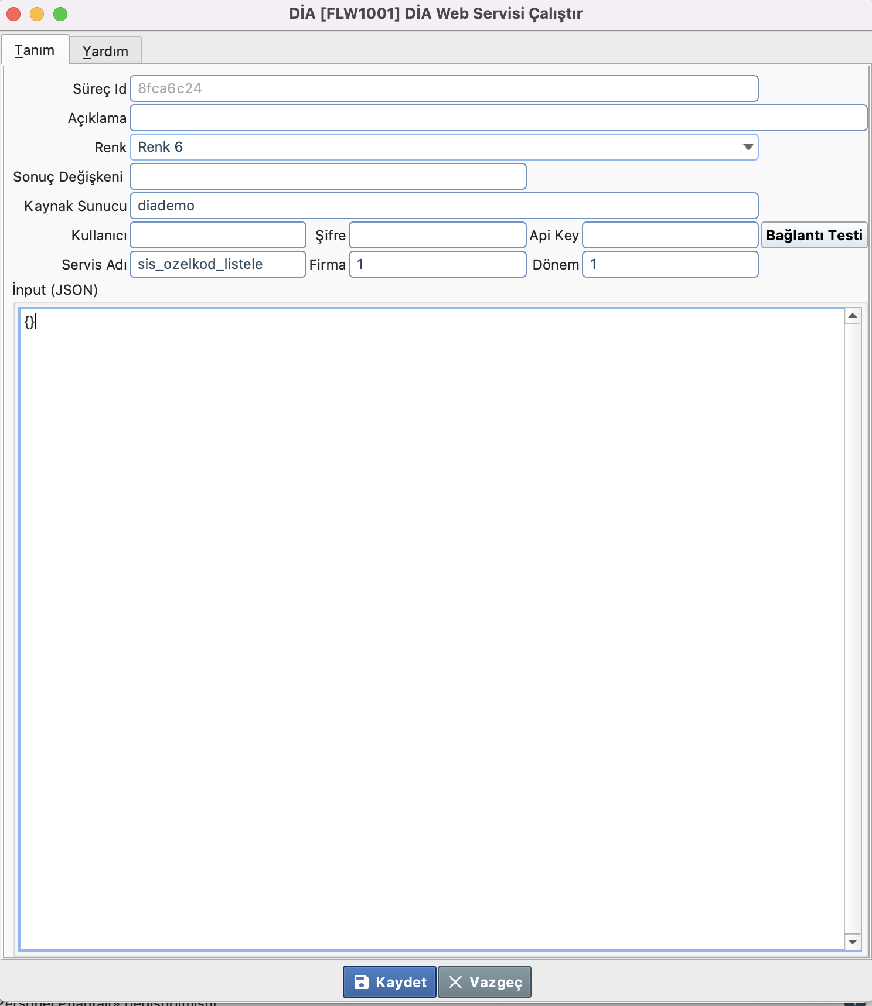
Task: Select the Tanım tab
Action: tap(35, 50)
